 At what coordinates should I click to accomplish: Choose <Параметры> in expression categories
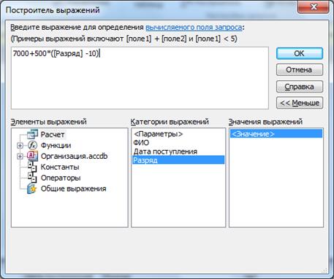point(159,134)
